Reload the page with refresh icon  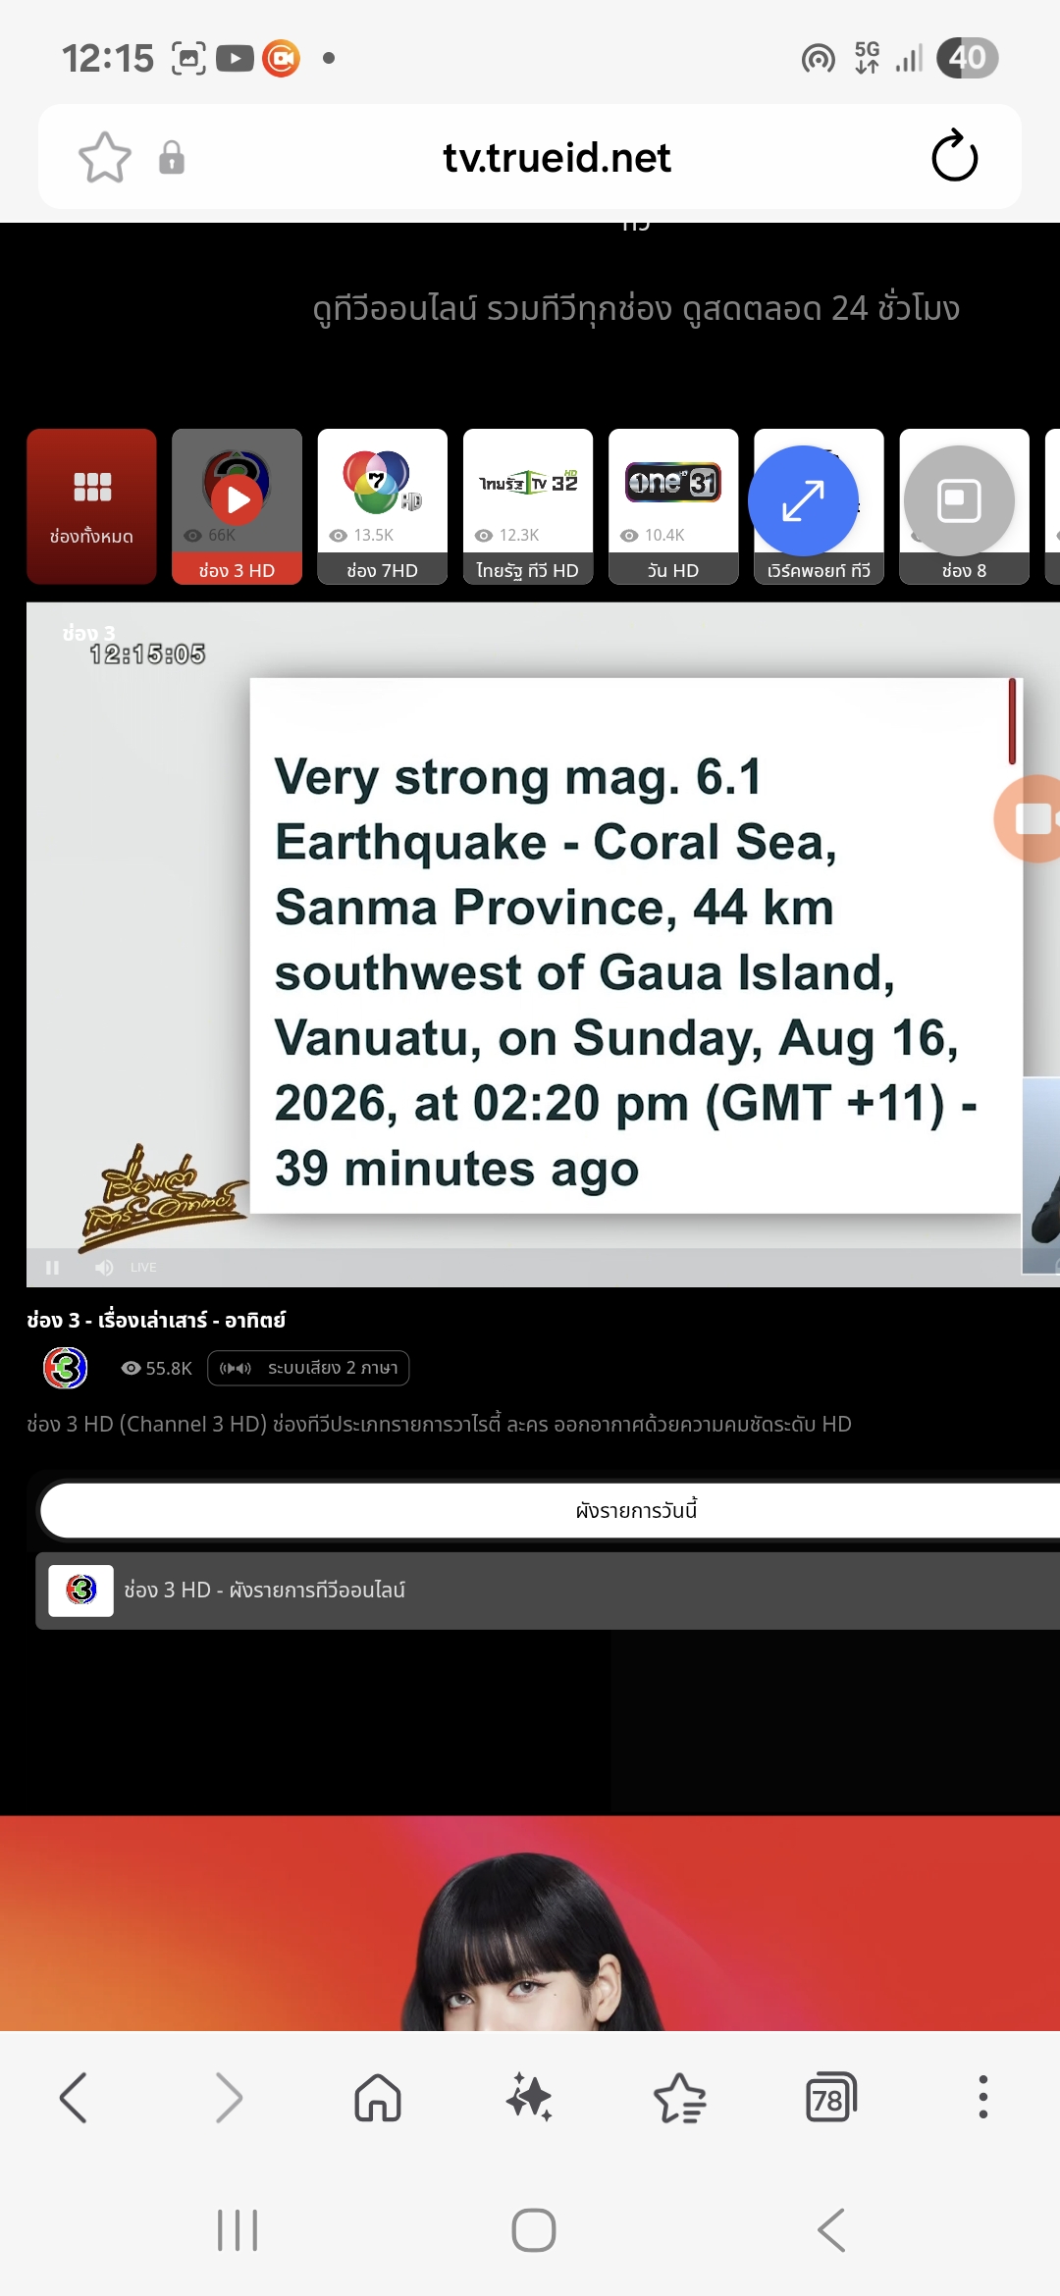tap(954, 157)
